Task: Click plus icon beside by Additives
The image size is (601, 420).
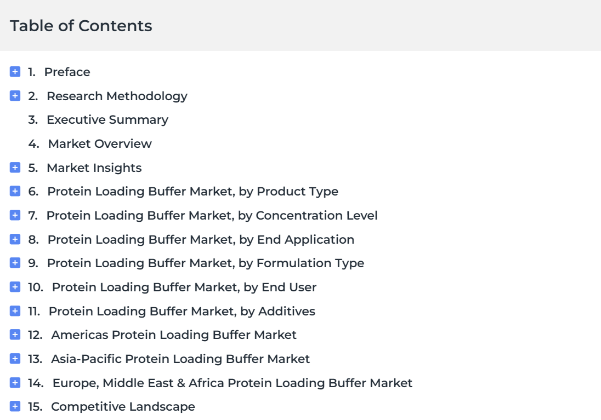Action: coord(15,311)
